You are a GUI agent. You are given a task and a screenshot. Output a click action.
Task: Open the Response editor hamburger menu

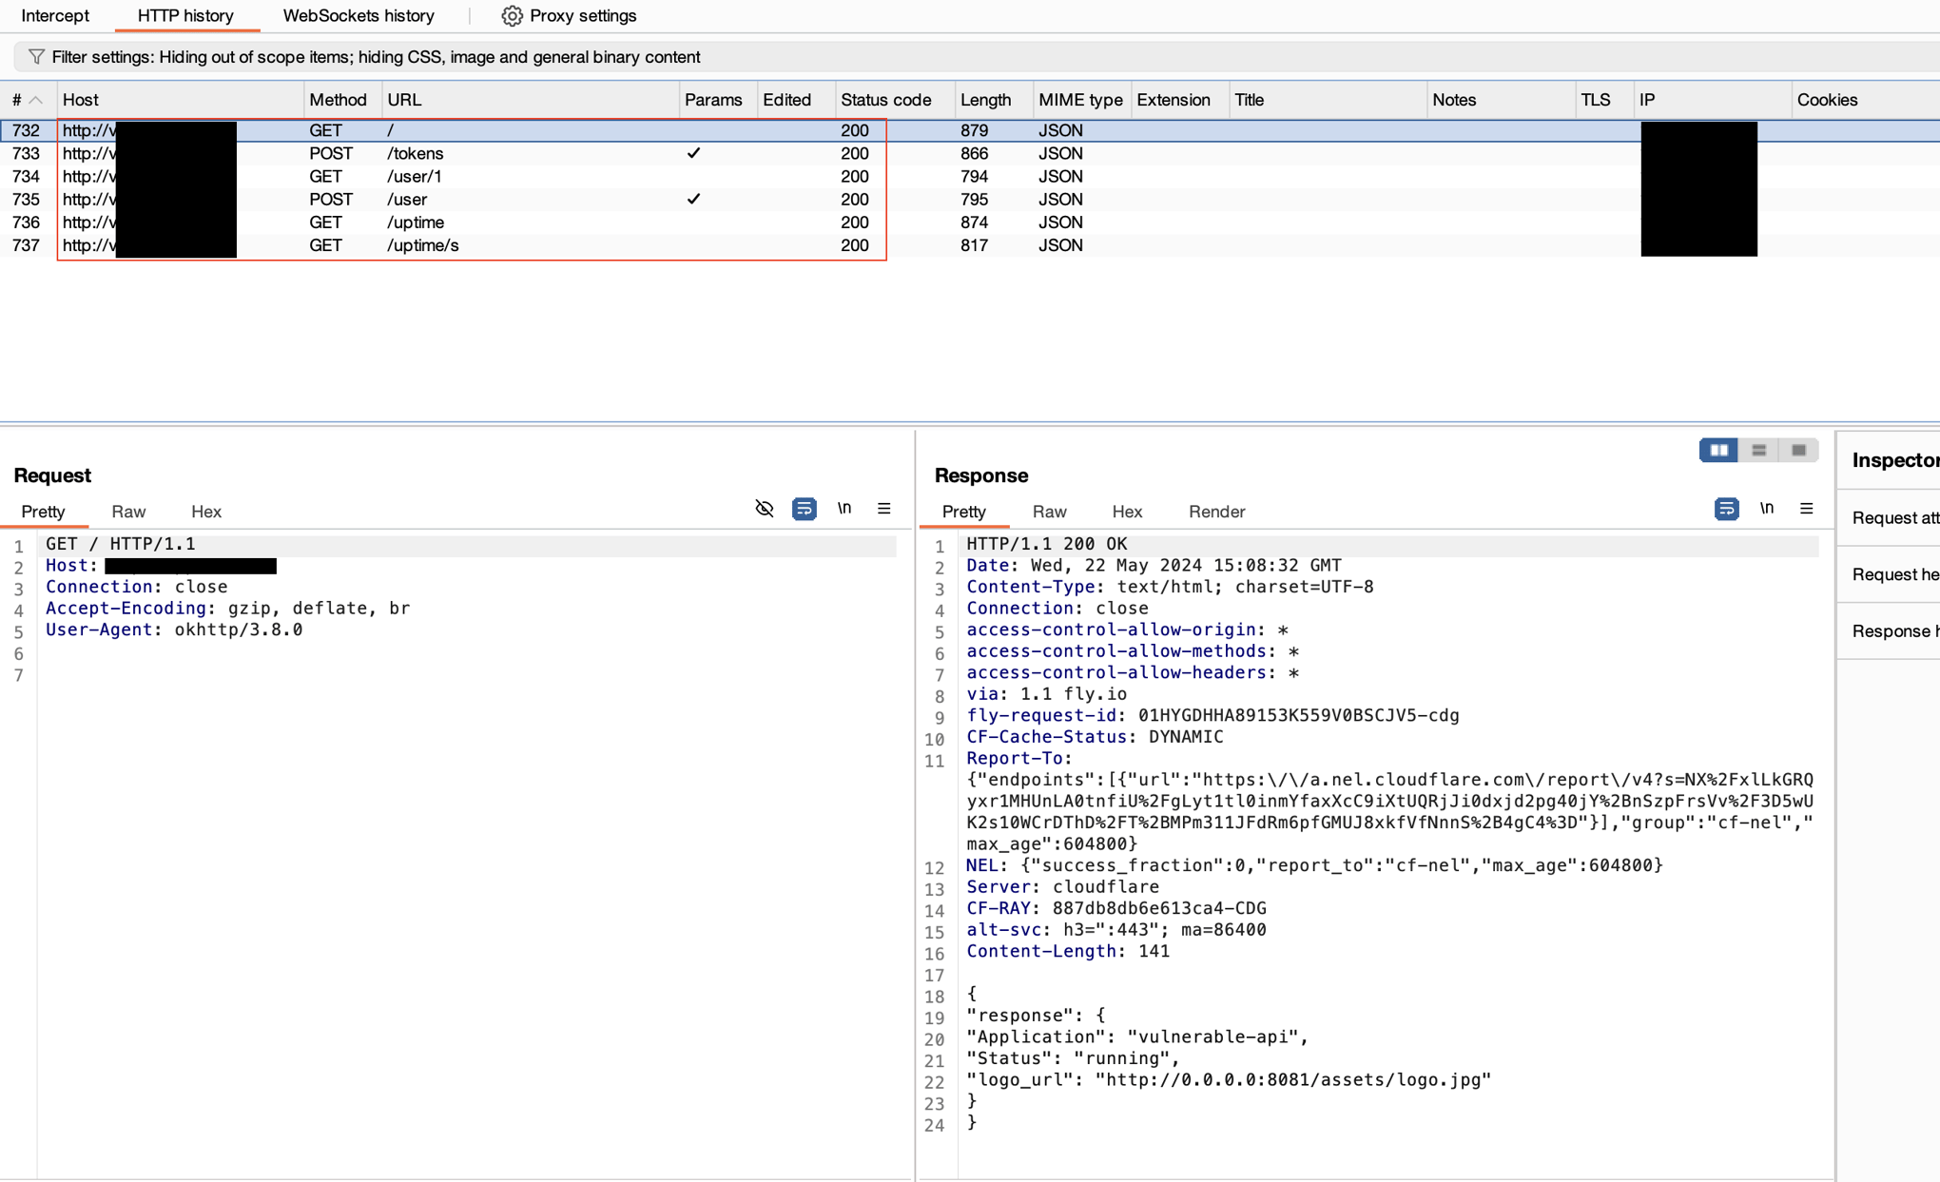coord(1807,509)
